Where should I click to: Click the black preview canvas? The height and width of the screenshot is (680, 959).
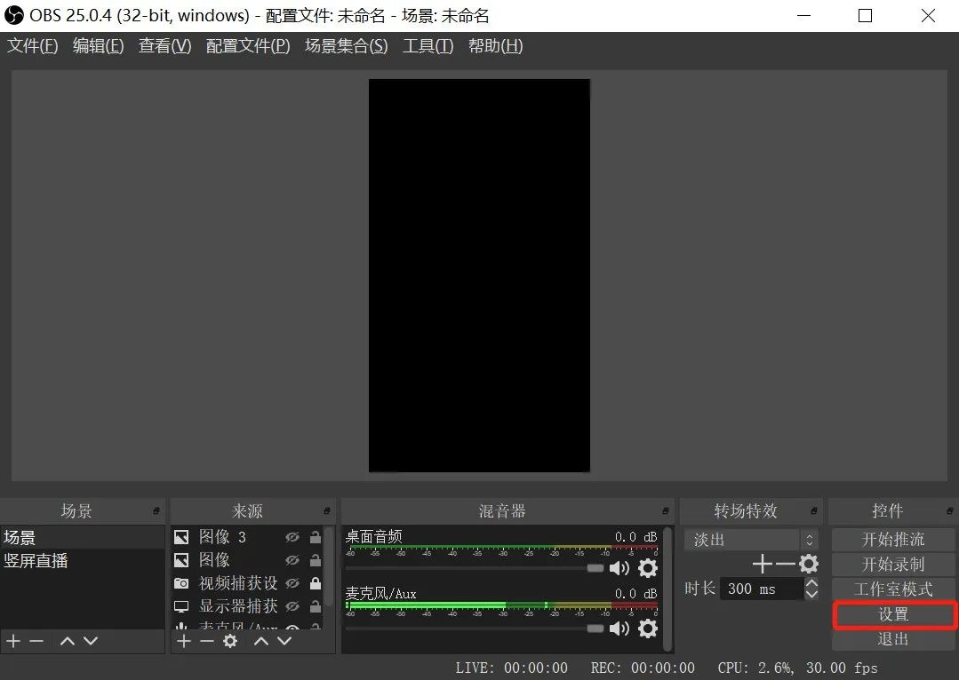pyautogui.click(x=480, y=275)
